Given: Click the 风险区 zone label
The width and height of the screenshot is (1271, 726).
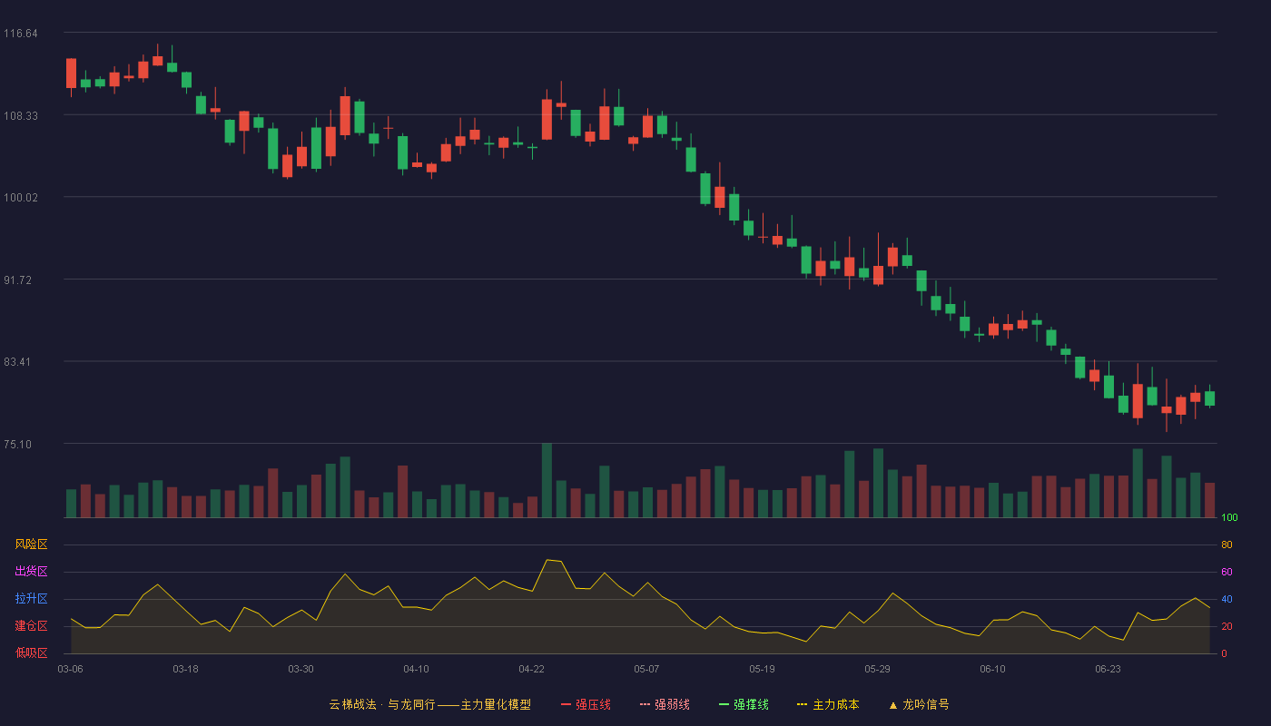Looking at the screenshot, I should [x=32, y=544].
